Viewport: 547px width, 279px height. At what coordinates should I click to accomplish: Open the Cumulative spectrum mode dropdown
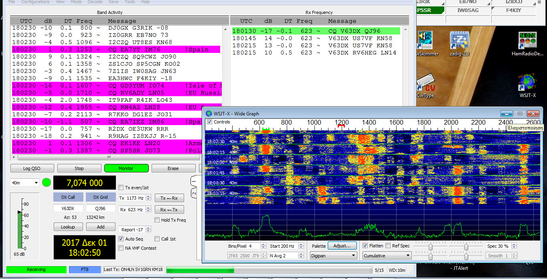click(x=386, y=255)
